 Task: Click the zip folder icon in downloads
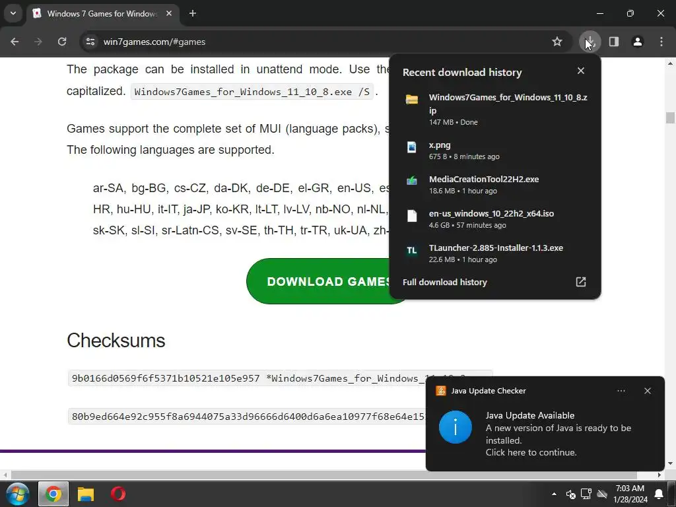pyautogui.click(x=412, y=100)
